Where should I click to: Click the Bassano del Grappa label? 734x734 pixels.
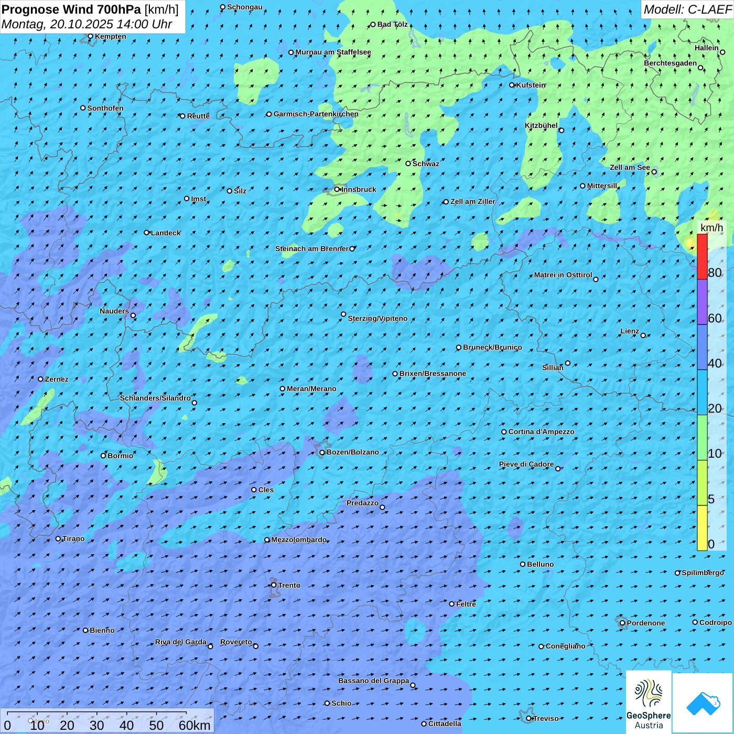point(374,681)
